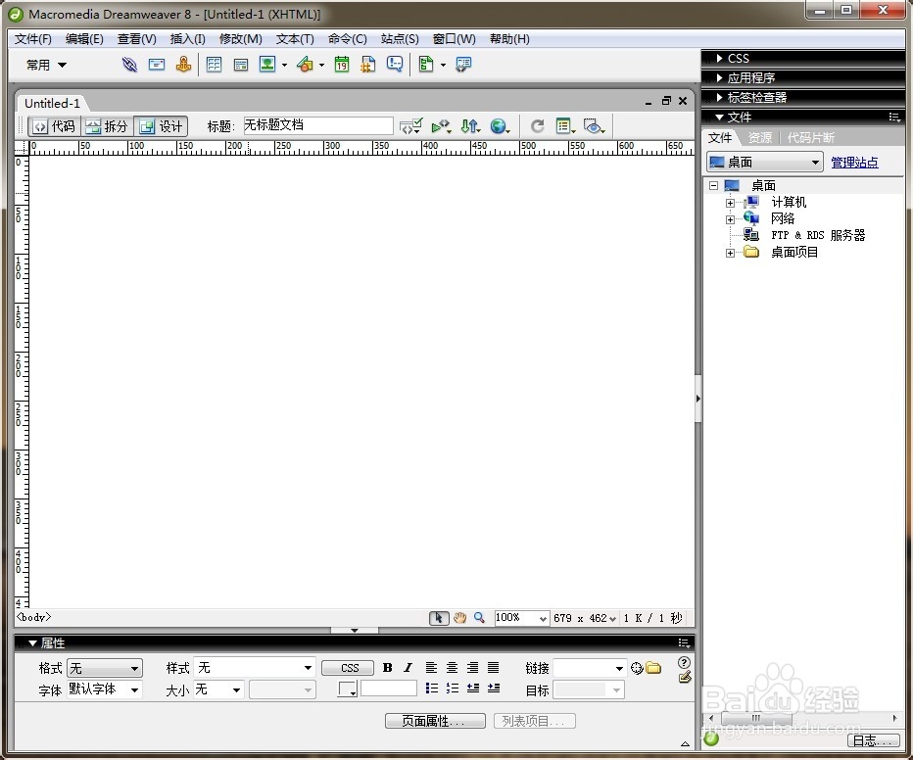Click the Email Link insert icon

(157, 65)
